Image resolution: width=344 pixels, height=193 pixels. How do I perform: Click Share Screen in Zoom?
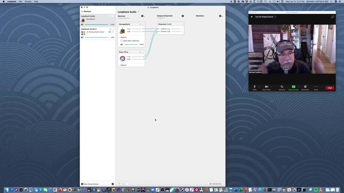(x=293, y=88)
